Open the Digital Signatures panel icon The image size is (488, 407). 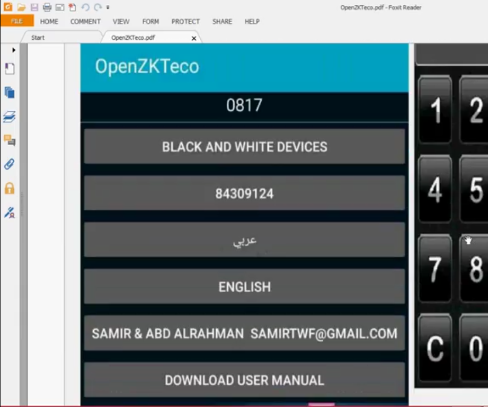[x=10, y=213]
